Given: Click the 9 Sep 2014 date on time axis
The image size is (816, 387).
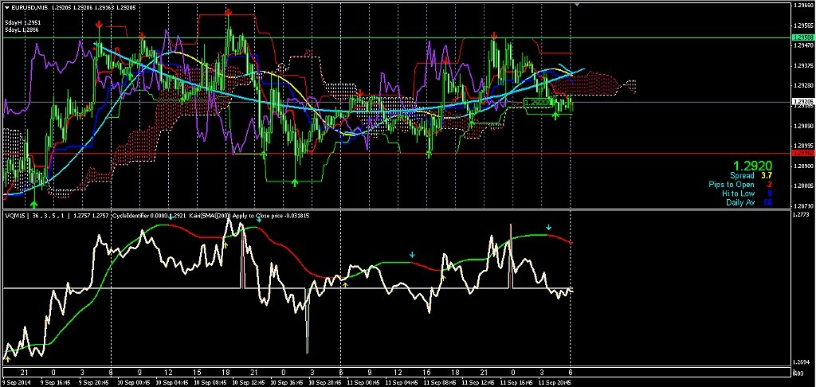Looking at the screenshot, I should pos(16,382).
